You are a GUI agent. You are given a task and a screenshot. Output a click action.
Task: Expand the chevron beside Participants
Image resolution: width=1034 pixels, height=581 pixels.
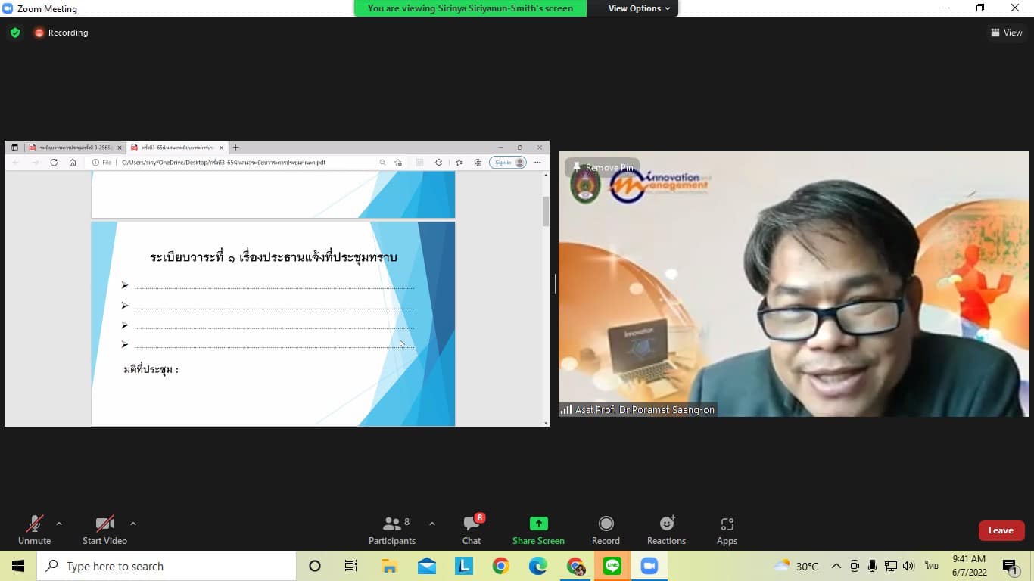[432, 524]
